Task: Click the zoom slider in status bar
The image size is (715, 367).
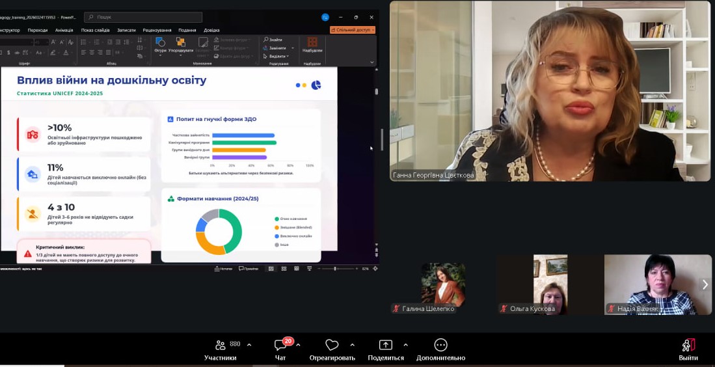Action: [x=335, y=268]
